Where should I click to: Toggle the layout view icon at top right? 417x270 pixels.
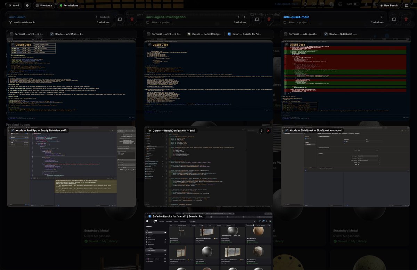tap(407, 6)
